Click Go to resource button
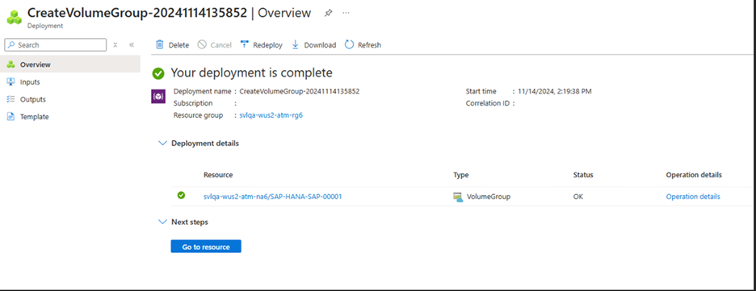 click(206, 247)
